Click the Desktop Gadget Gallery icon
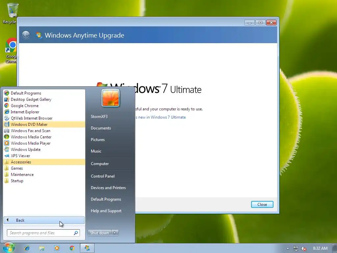Screen dimensions: 337x253 [7, 99]
